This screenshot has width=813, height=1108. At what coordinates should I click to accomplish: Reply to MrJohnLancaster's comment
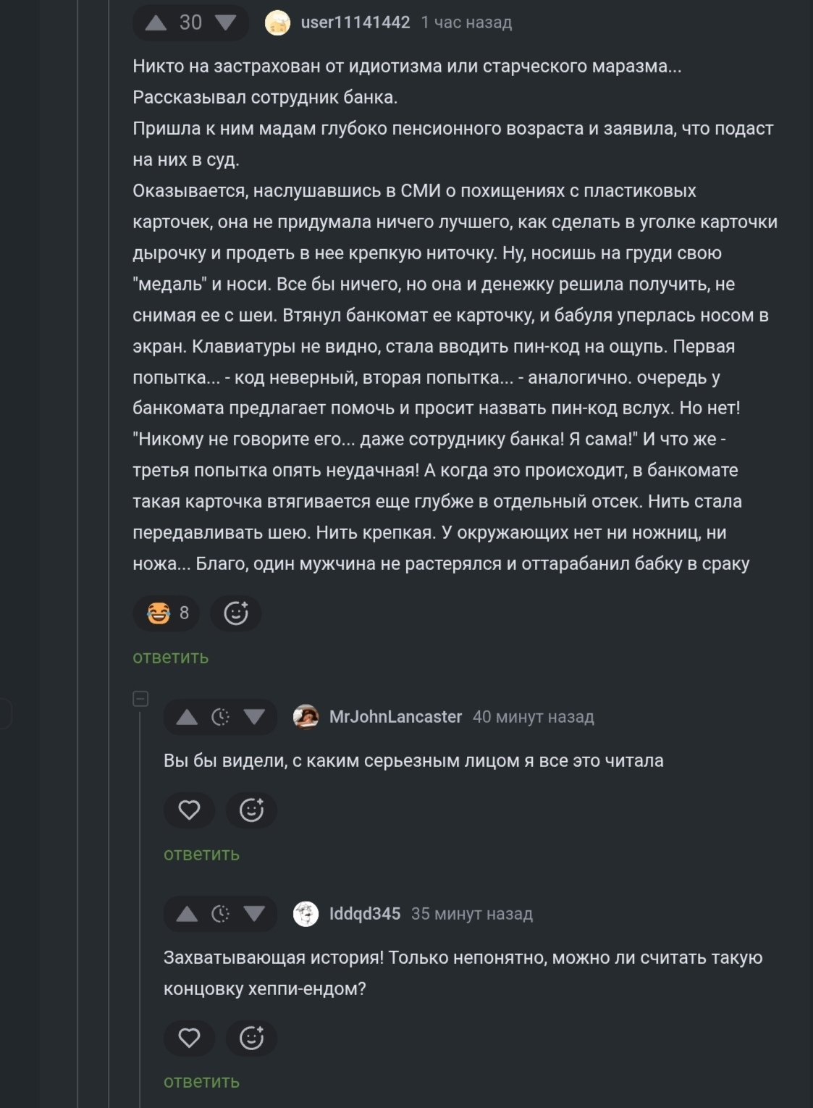pos(201,855)
